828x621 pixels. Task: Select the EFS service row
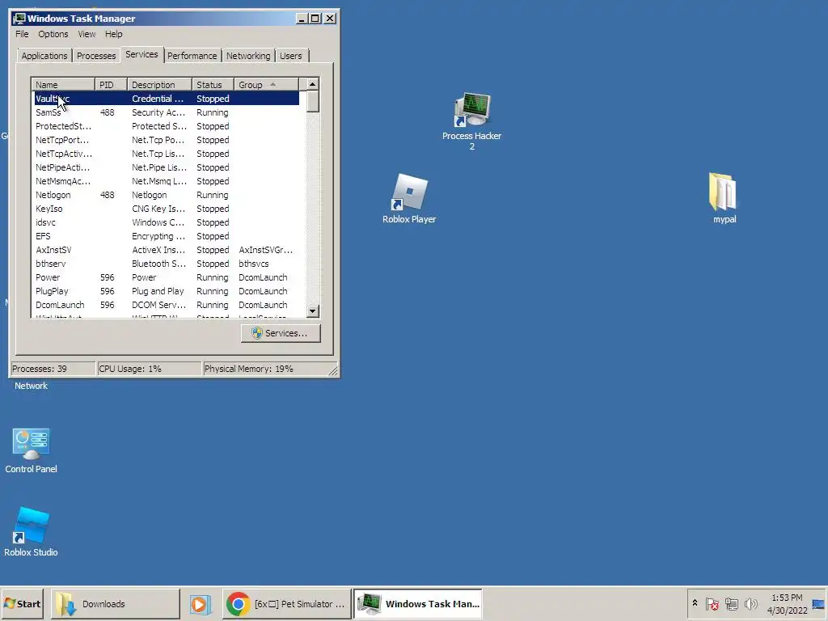click(x=167, y=236)
